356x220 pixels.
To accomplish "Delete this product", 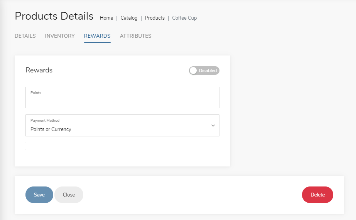I will (x=317, y=195).
